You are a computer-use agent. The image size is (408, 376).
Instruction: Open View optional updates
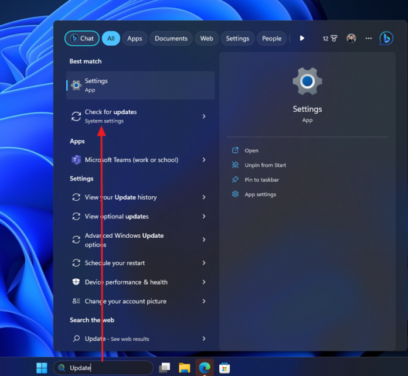click(x=141, y=216)
